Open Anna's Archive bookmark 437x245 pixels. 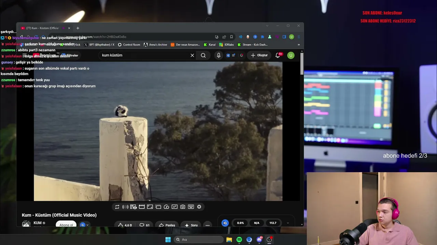click(156, 45)
